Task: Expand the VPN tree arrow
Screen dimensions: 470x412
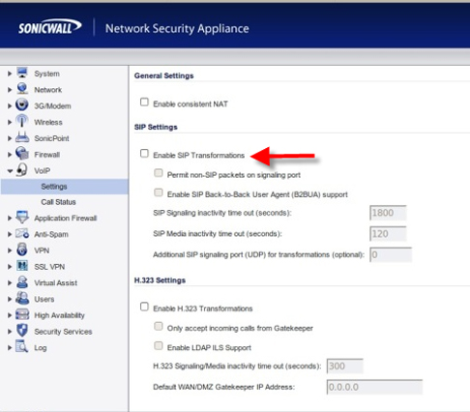Action: (x=10, y=250)
